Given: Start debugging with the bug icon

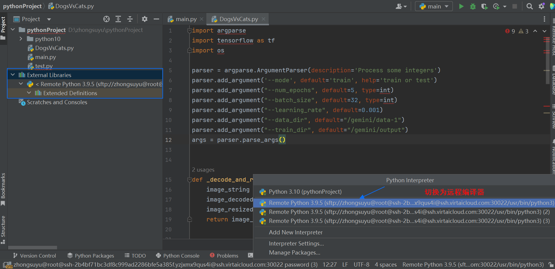Looking at the screenshot, I should 473,6.
